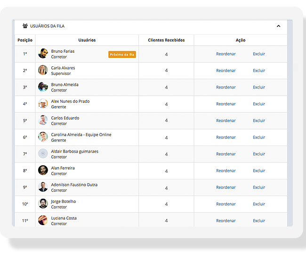Viewport: 306px width, 259px height.
Task: Remove Bruno Farias via Excluir
Action: tap(259, 54)
